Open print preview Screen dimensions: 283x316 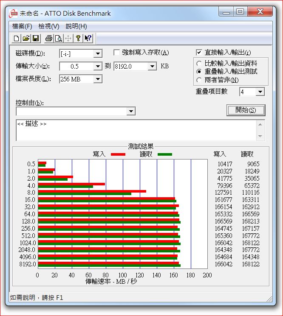coord(59,38)
